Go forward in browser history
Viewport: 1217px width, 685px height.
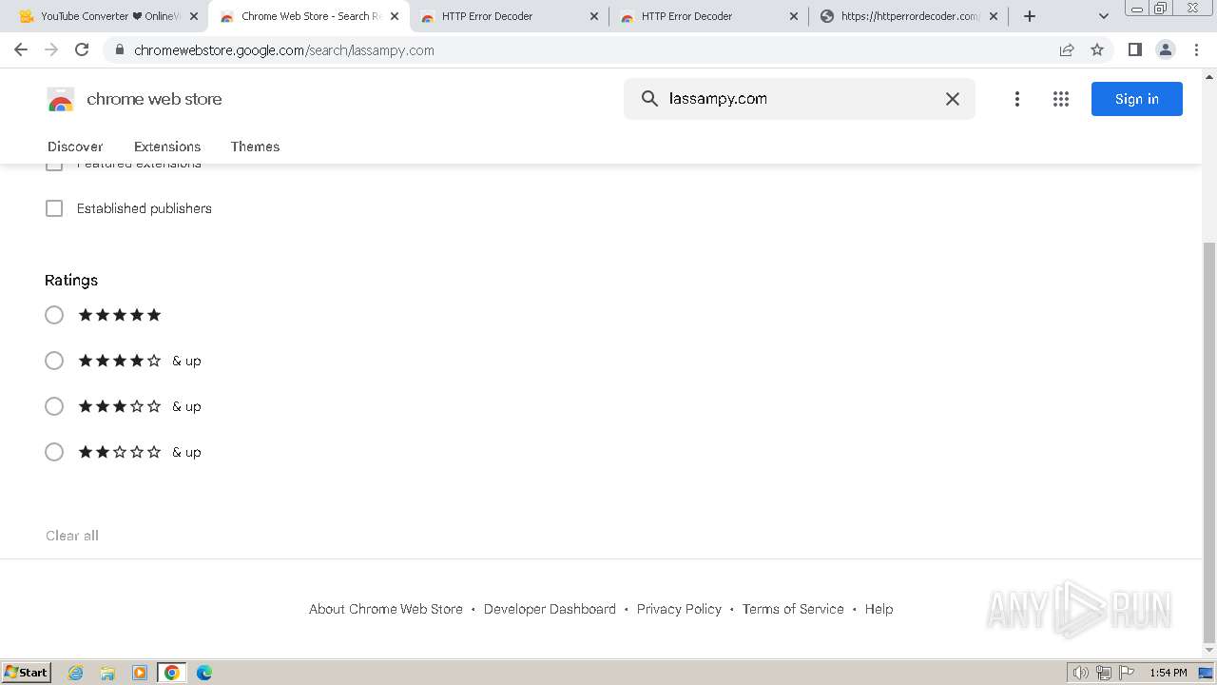click(x=51, y=49)
